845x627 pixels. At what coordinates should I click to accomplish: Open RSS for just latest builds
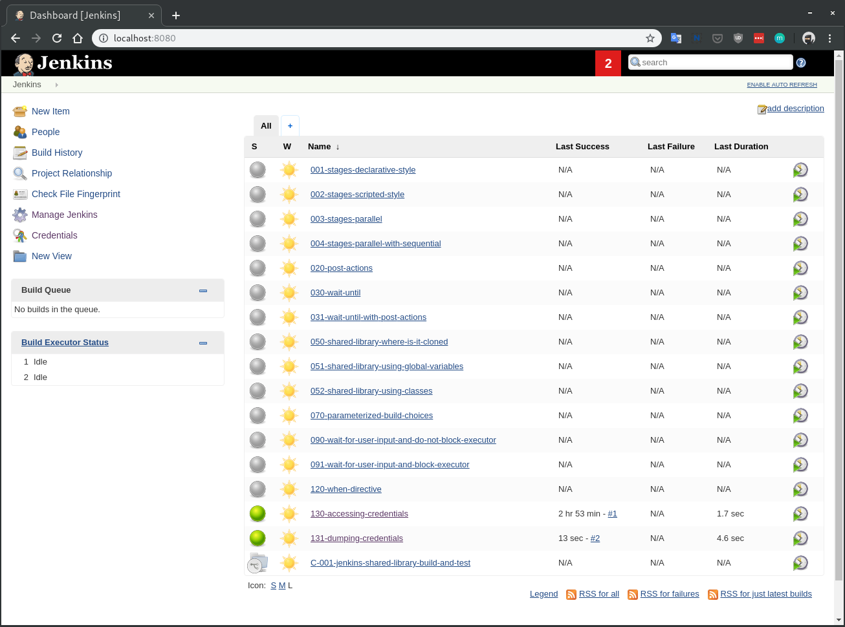pyautogui.click(x=766, y=594)
